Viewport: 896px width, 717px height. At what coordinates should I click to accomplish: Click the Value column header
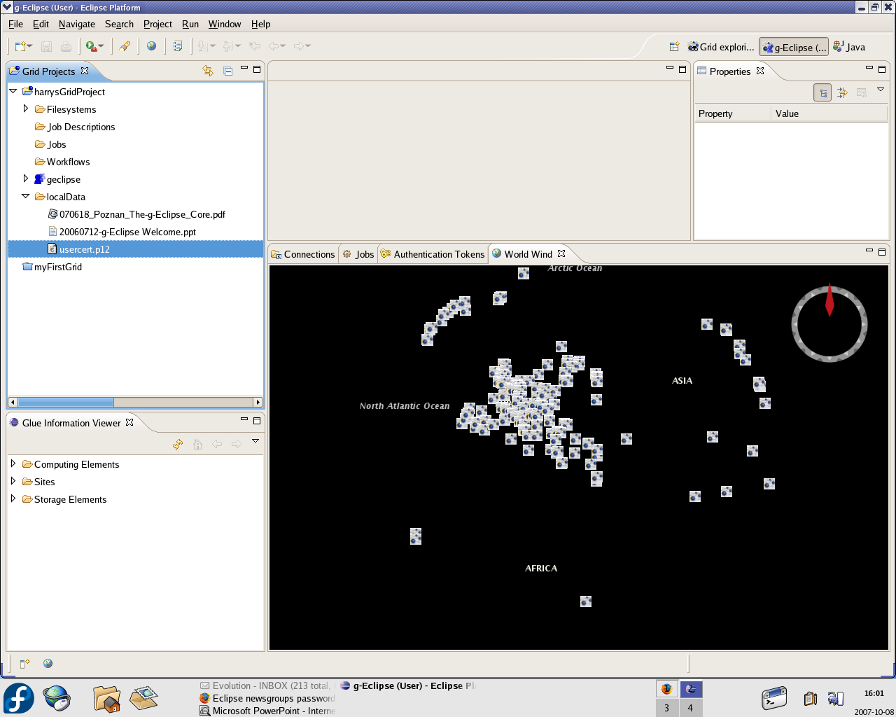click(x=829, y=113)
